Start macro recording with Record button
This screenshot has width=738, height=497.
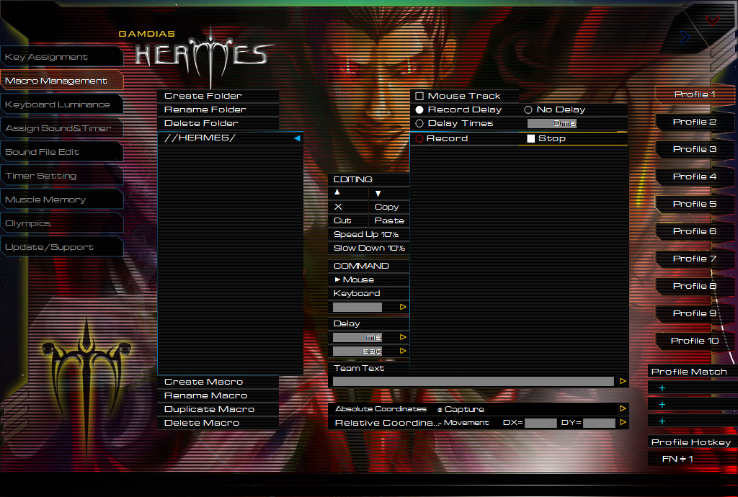tap(442, 138)
